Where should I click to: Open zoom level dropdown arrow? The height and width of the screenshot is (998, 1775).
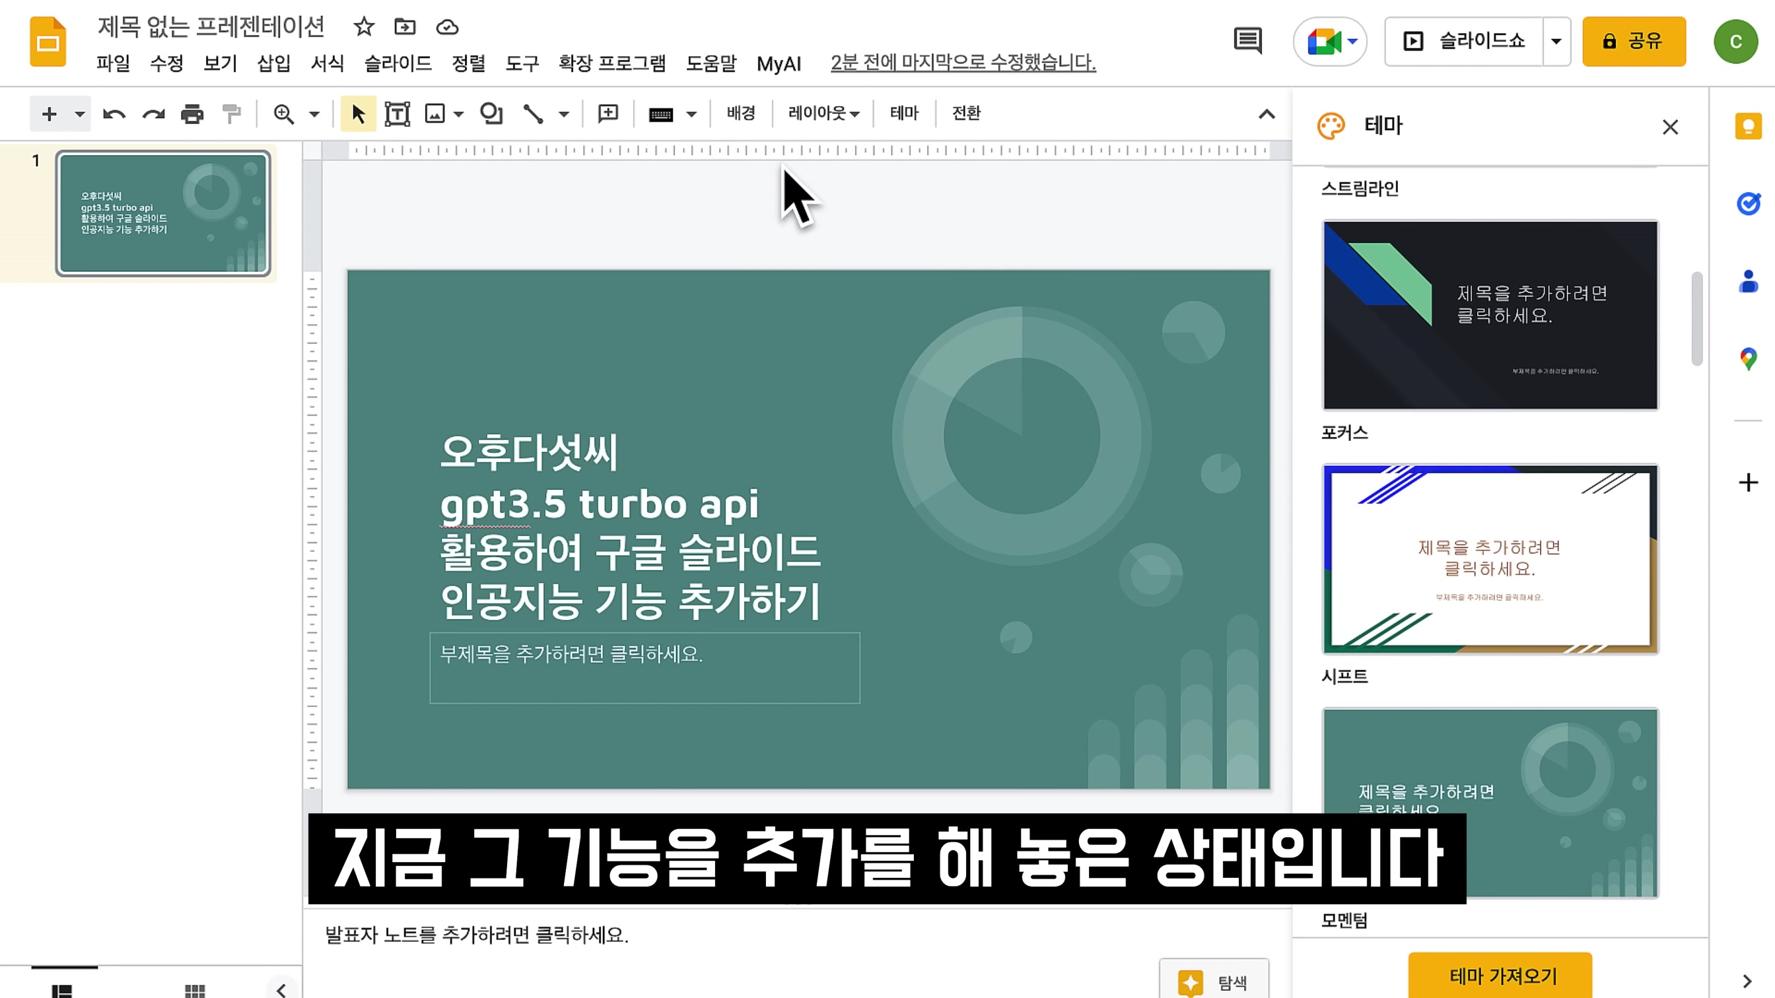coord(314,114)
